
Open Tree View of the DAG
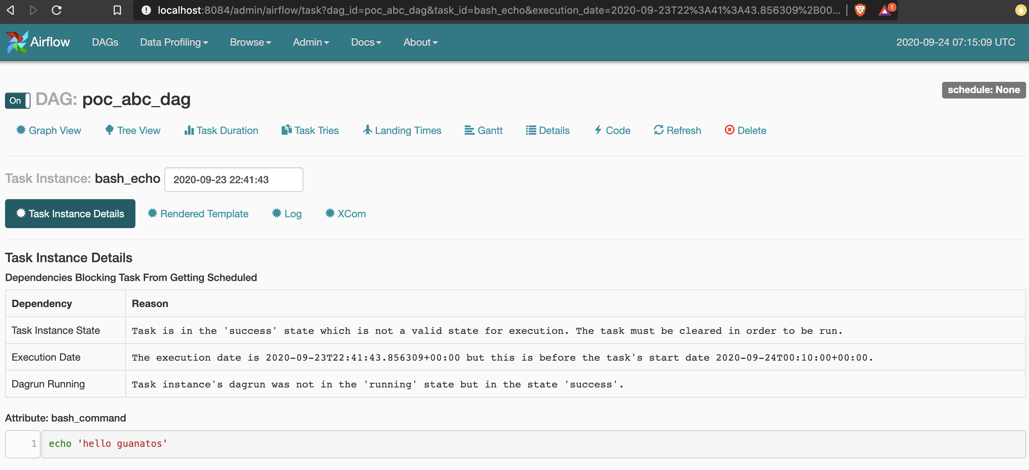pyautogui.click(x=133, y=131)
